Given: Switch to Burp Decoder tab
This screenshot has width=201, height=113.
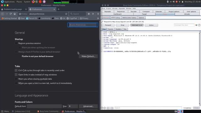Looking at the screenshot, I should click(133, 12).
